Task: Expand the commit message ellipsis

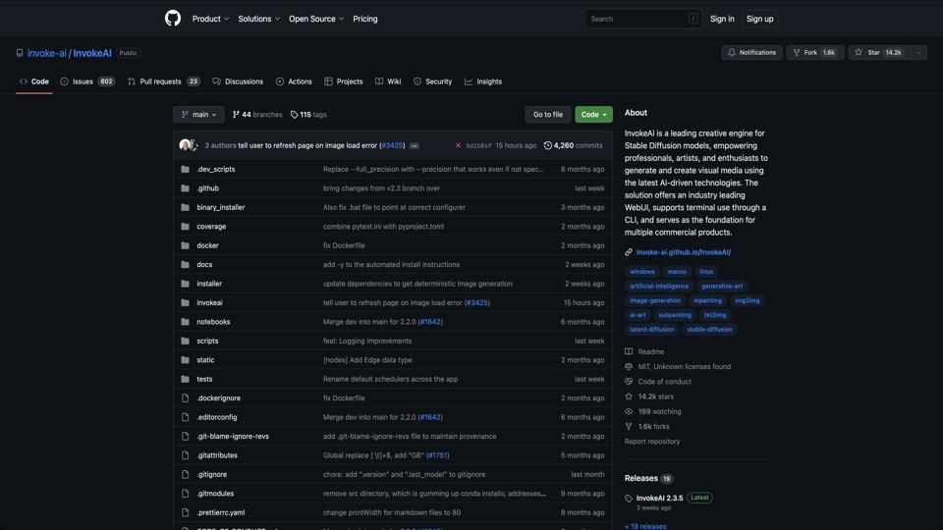Action: pos(415,145)
